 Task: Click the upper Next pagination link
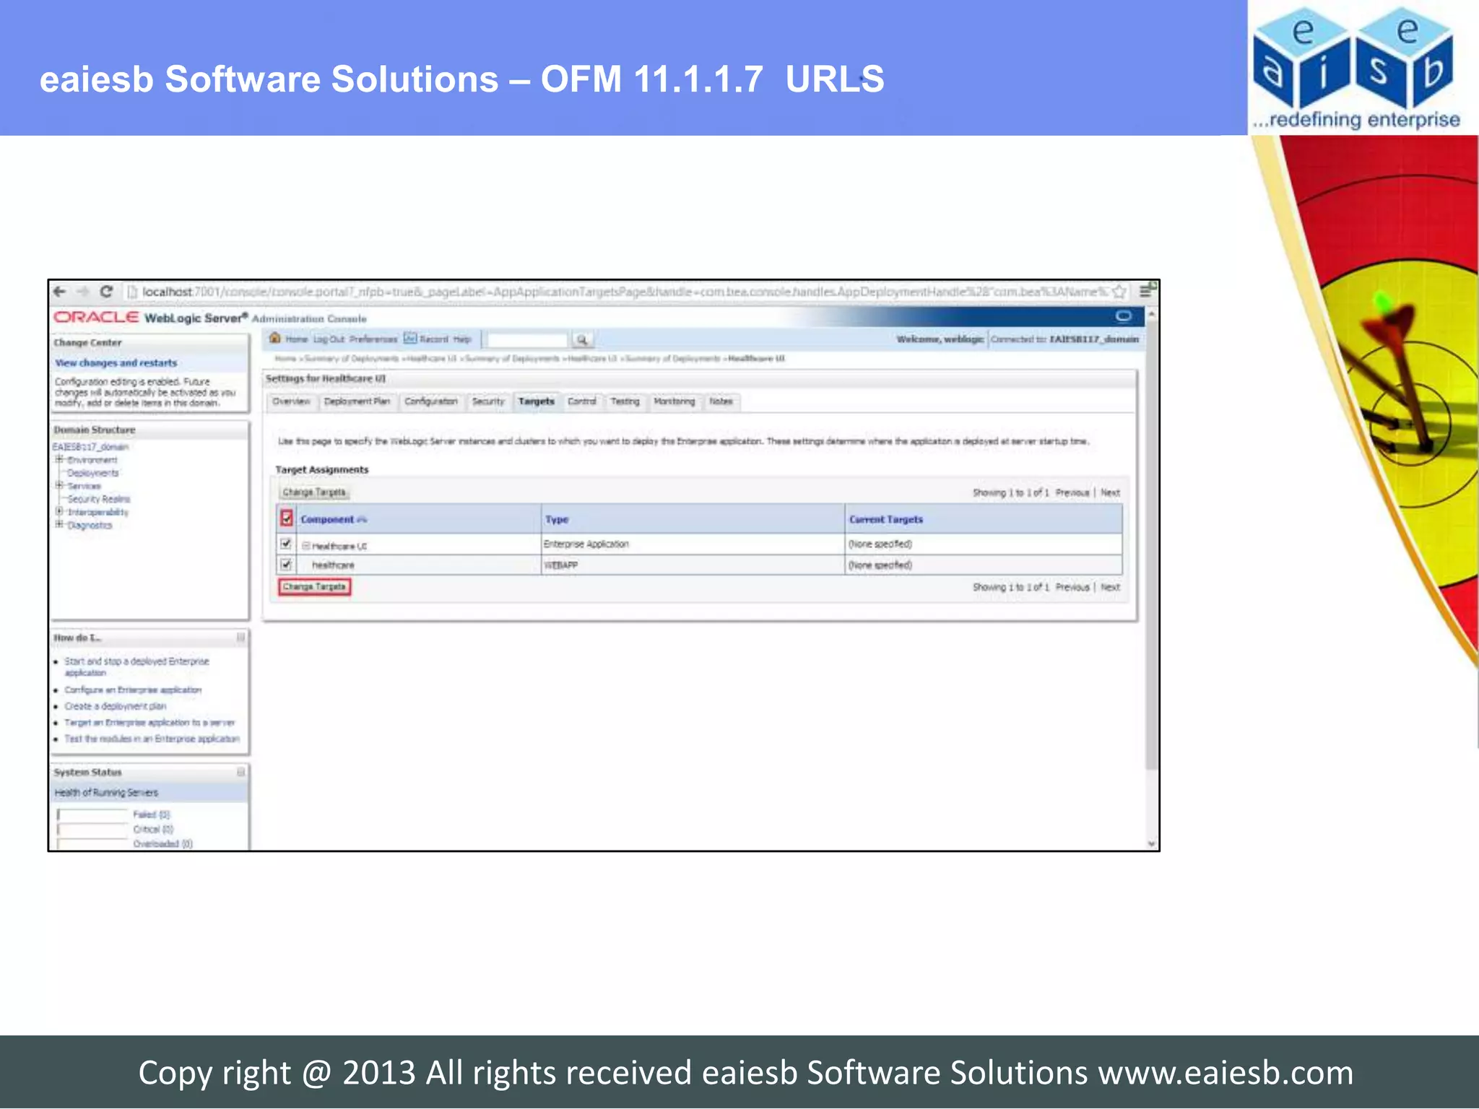click(x=1111, y=493)
